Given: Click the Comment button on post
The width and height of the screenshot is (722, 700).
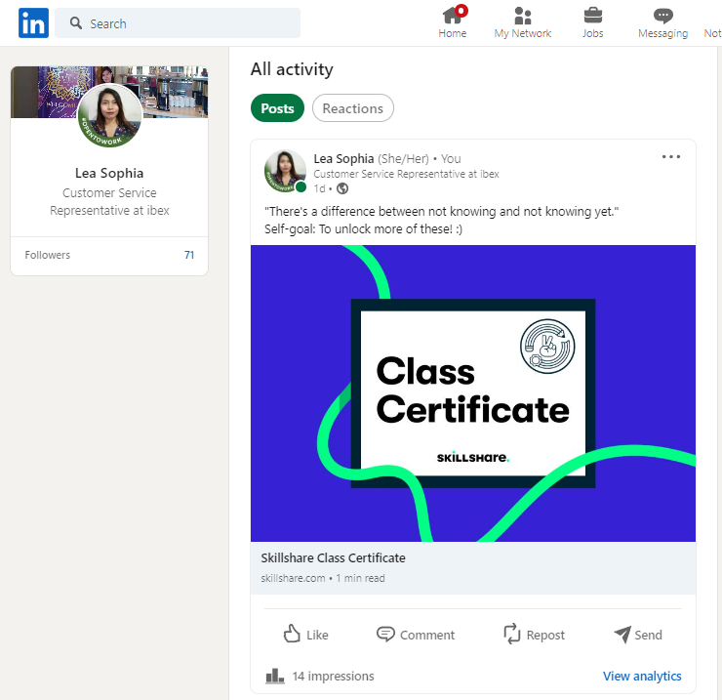Looking at the screenshot, I should click(416, 635).
